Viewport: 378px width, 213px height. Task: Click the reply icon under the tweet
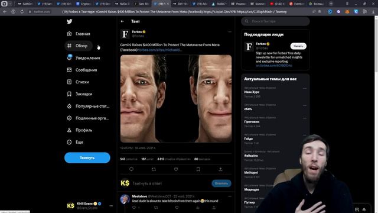coord(131,169)
